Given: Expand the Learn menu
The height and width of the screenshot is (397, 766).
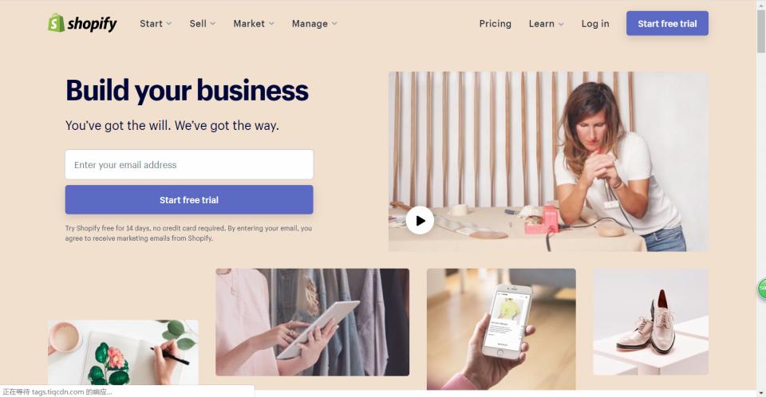Looking at the screenshot, I should pyautogui.click(x=546, y=23).
